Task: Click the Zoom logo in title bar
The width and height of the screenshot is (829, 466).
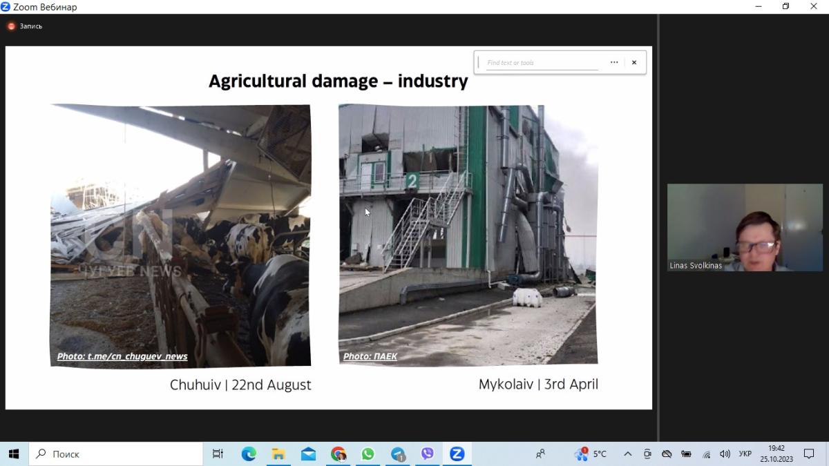Action: click(x=6, y=7)
